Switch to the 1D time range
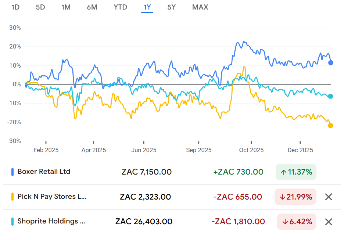Image resolution: width=344 pixels, height=240 pixels. click(15, 7)
